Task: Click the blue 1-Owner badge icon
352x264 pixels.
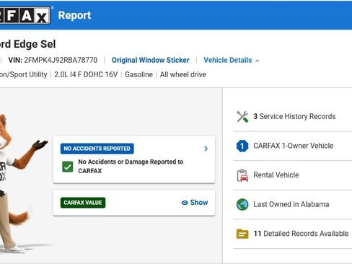Action: click(x=242, y=146)
